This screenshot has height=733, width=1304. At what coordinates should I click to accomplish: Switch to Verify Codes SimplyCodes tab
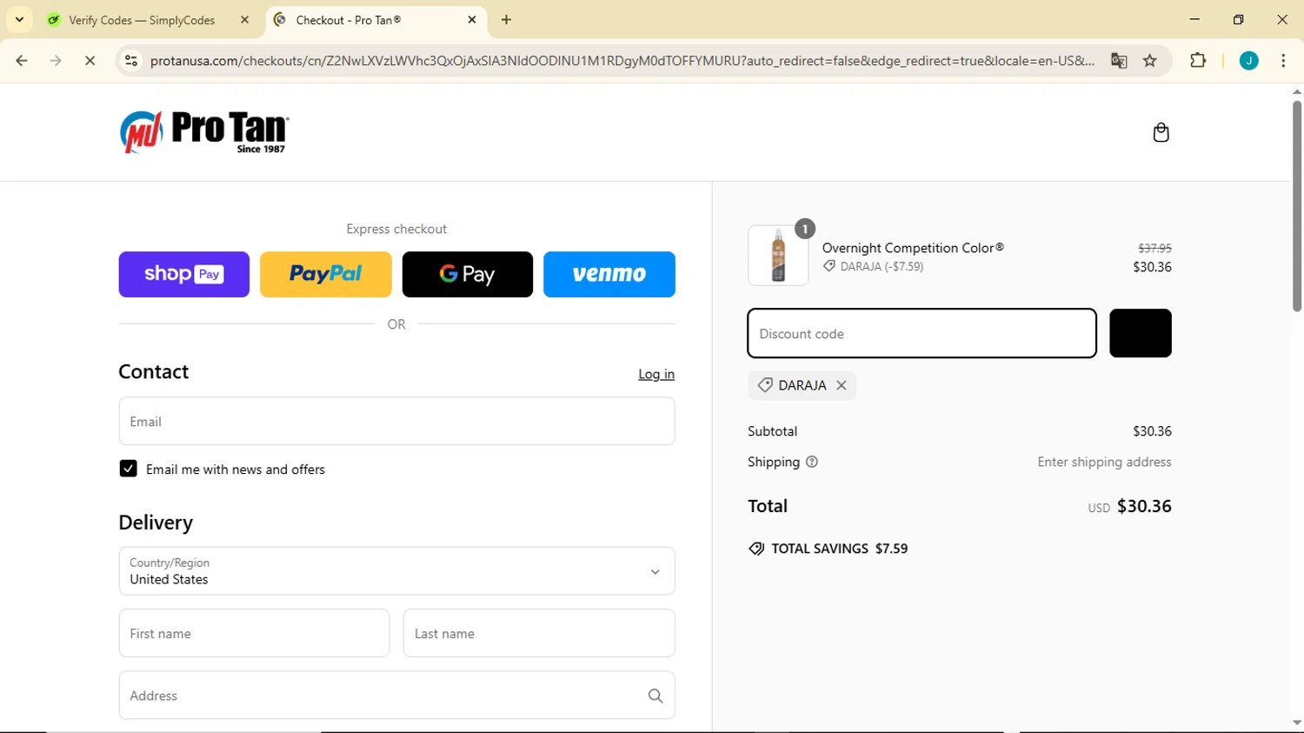click(142, 20)
